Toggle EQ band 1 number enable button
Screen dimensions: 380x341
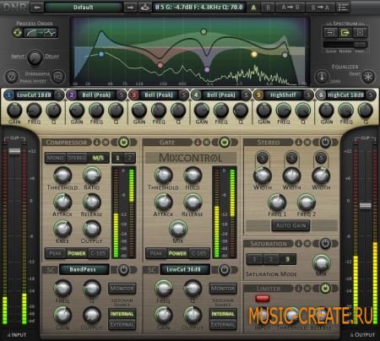[x=9, y=95]
